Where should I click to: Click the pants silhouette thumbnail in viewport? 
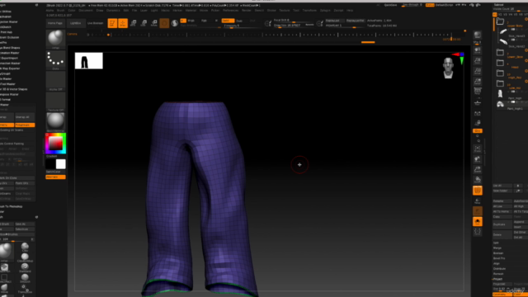point(89,60)
